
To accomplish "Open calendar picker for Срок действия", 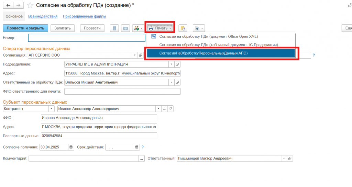I will coord(137,147).
